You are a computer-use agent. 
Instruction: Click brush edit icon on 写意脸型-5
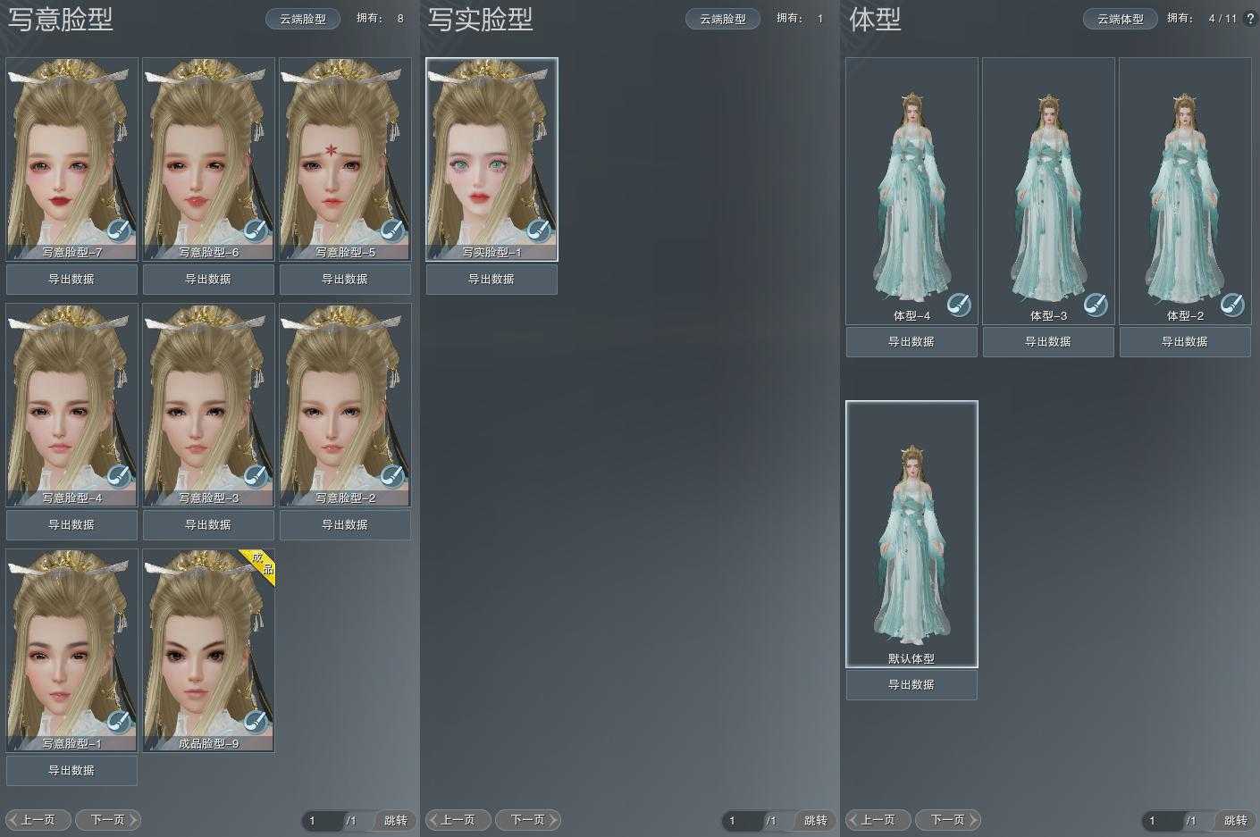click(x=392, y=230)
